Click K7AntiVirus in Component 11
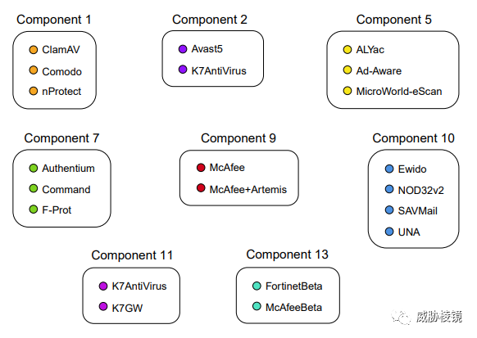Image resolution: width=477 pixels, height=338 pixels. [139, 286]
